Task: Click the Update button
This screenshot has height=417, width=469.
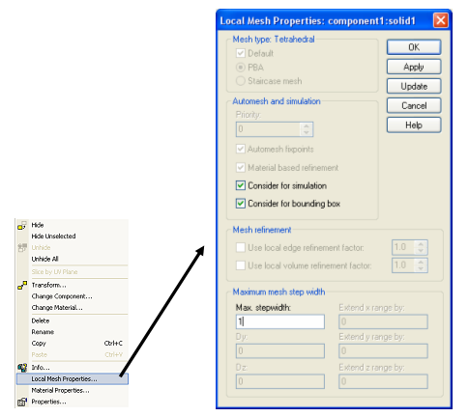Action: (414, 86)
